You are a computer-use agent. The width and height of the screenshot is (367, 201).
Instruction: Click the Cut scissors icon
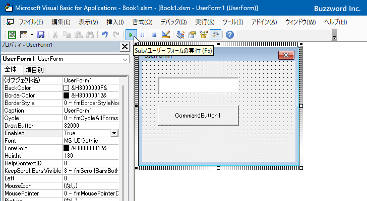coord(55,35)
